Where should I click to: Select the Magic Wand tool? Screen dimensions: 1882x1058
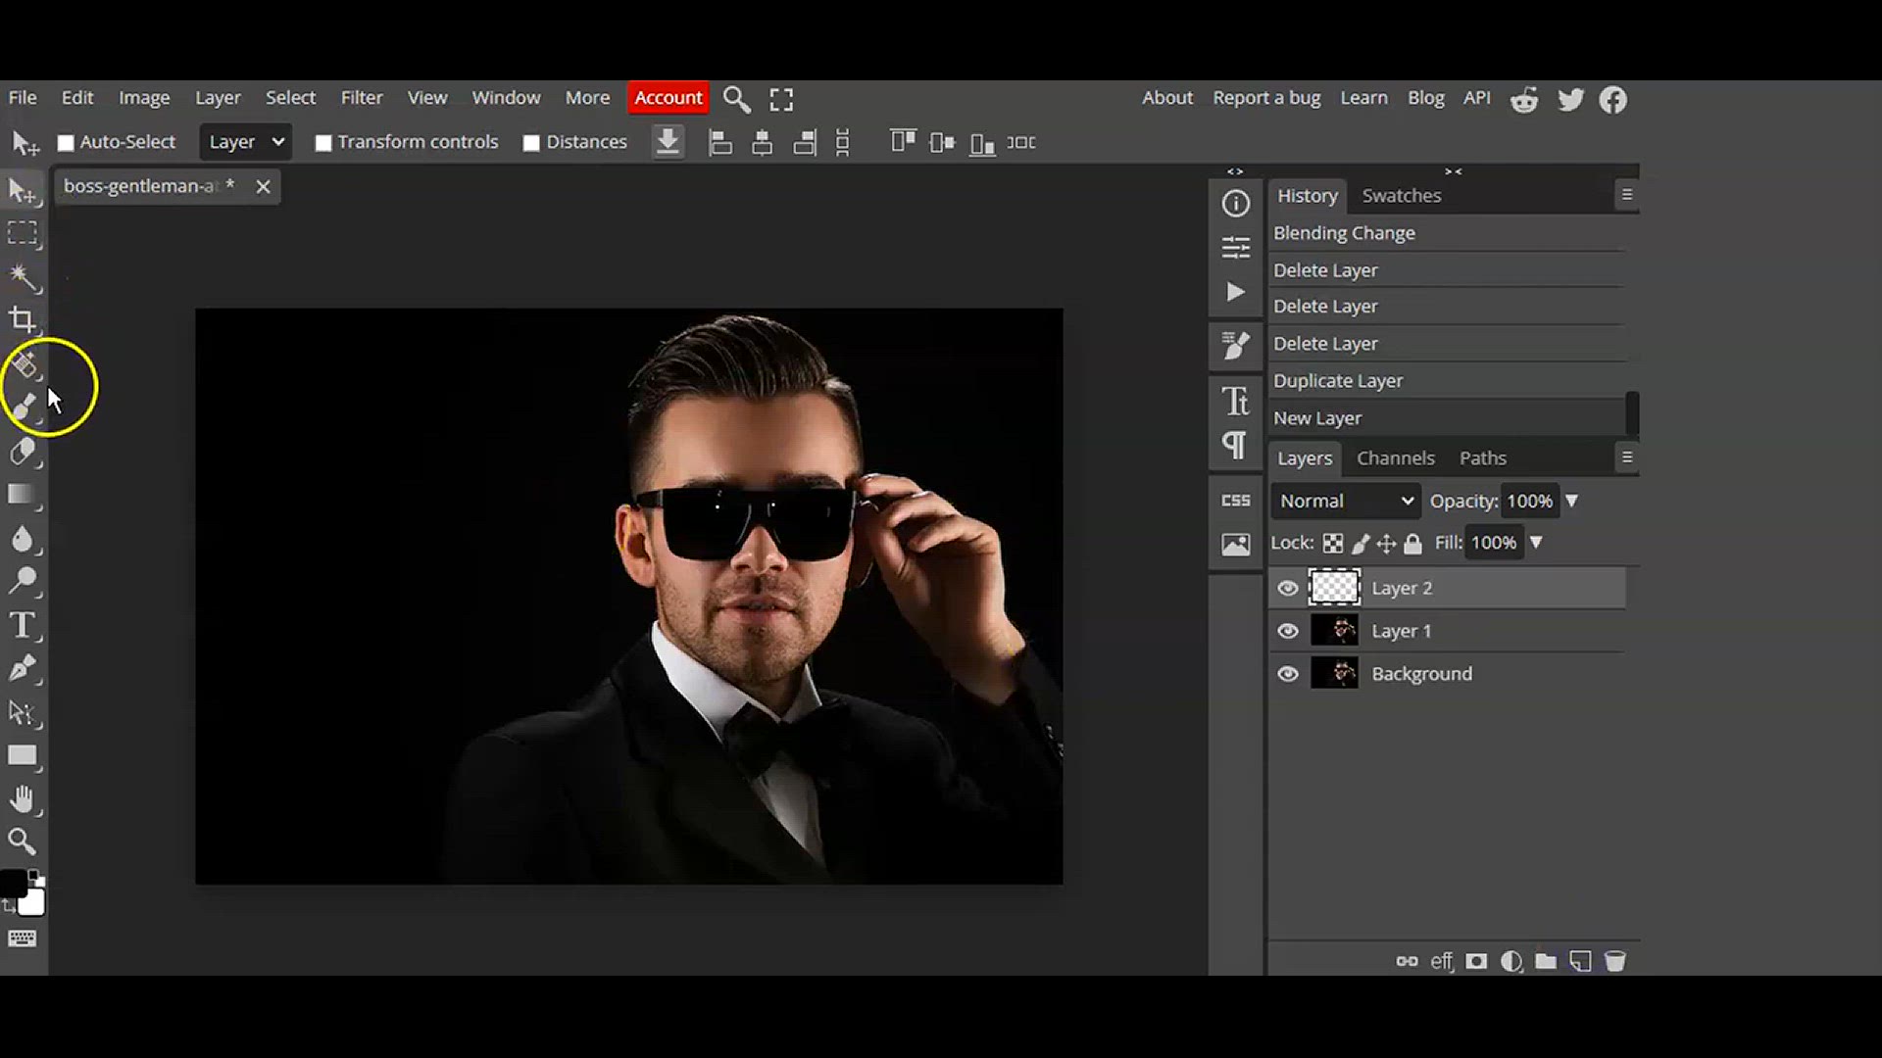tap(23, 277)
